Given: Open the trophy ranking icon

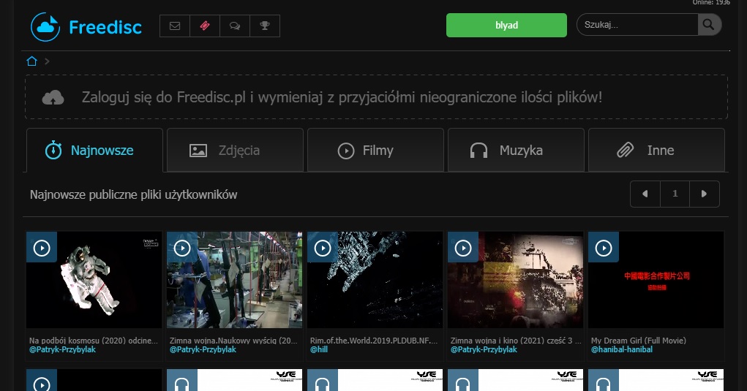Looking at the screenshot, I should click(265, 26).
